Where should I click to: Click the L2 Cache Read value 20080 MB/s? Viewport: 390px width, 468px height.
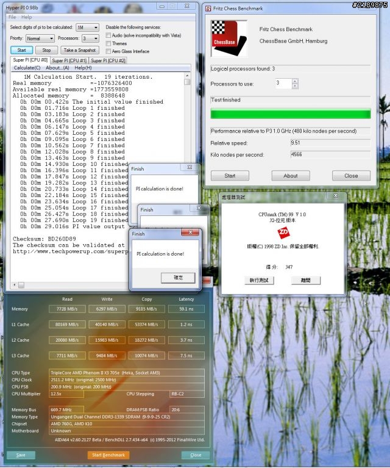click(67, 340)
